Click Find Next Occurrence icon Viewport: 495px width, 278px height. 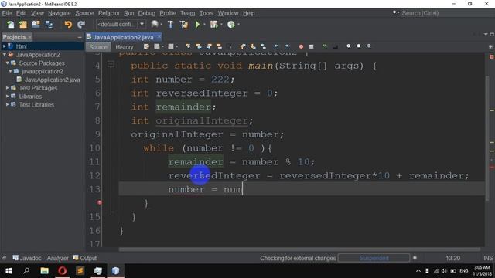pos(209,46)
